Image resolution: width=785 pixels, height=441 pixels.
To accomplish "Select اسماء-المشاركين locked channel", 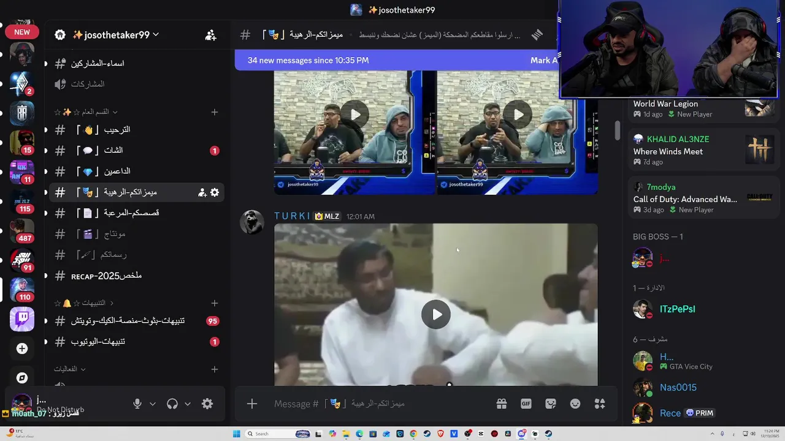I will (x=136, y=63).
